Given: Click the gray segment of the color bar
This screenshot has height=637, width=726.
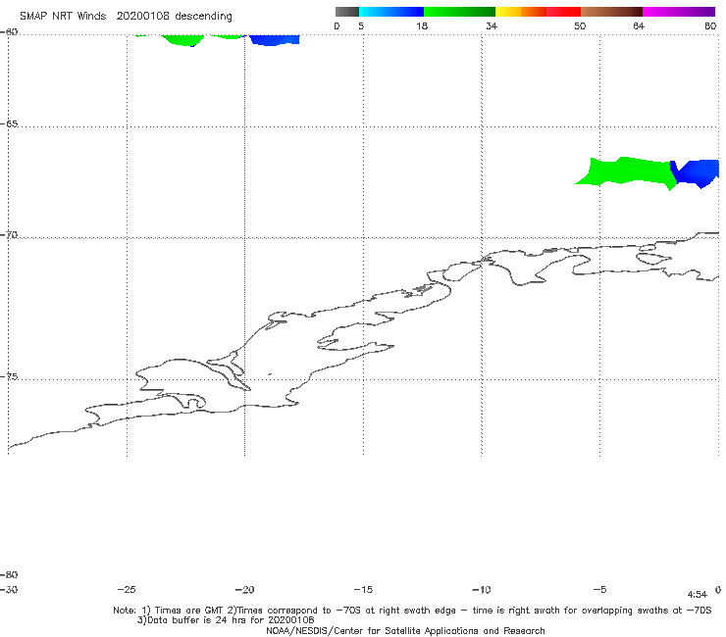Looking at the screenshot, I should pos(346,12).
